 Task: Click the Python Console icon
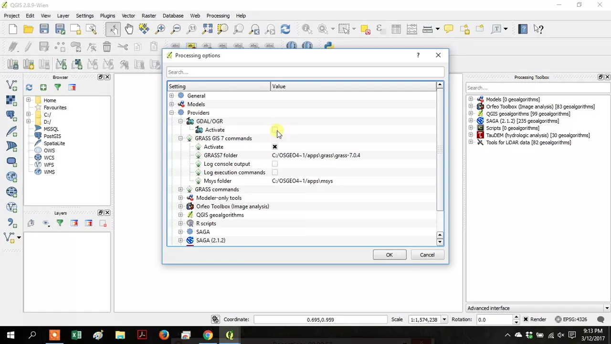coord(328,46)
